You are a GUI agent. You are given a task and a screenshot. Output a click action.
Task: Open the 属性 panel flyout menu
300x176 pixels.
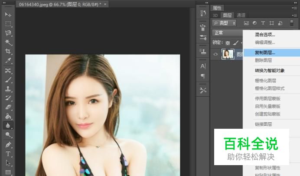click(x=294, y=8)
